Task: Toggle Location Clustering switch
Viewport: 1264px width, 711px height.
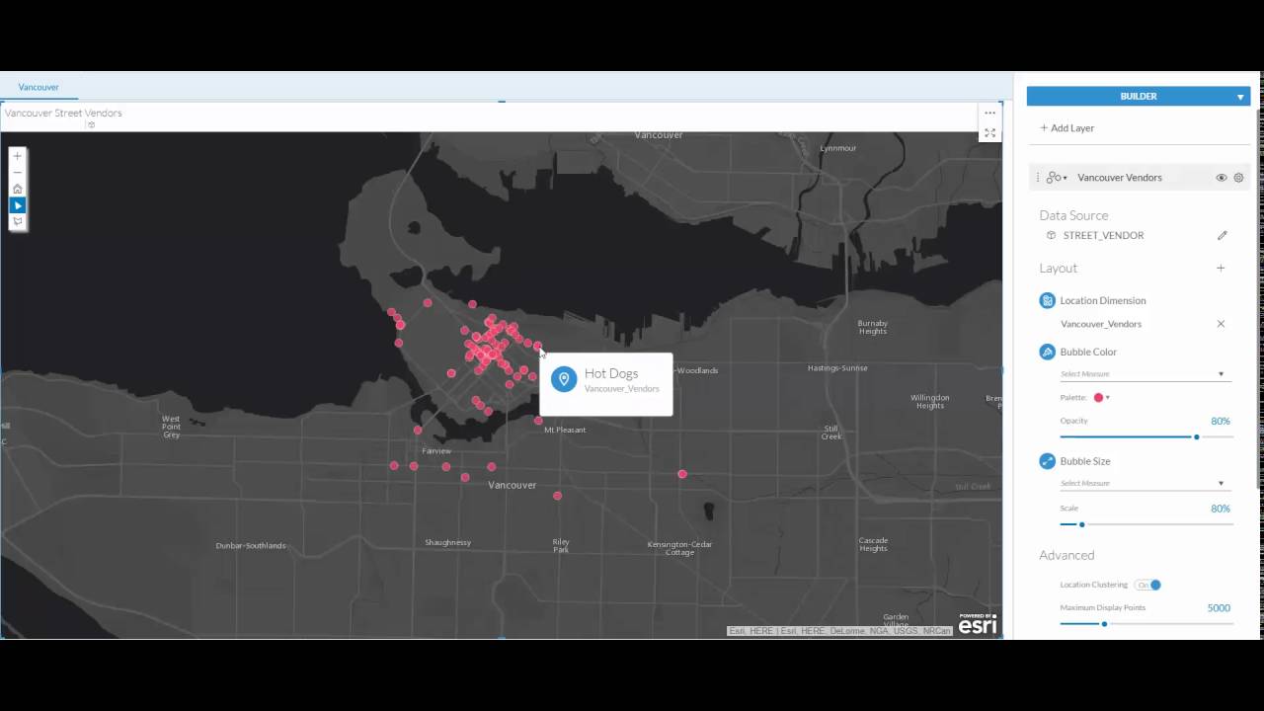Action: tap(1147, 585)
